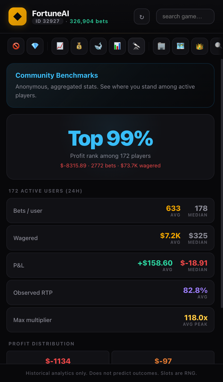Viewport: 223px width, 382px height.
Task: Select the rising chart analytics icon
Action: 60,46
